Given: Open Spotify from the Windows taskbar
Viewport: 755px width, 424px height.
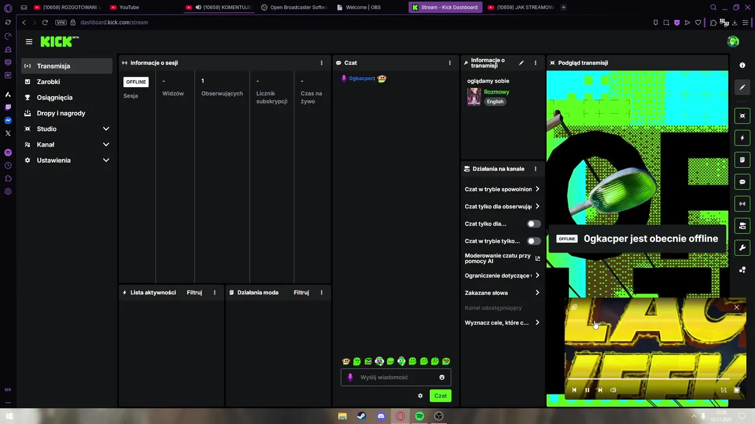Looking at the screenshot, I should [x=419, y=416].
